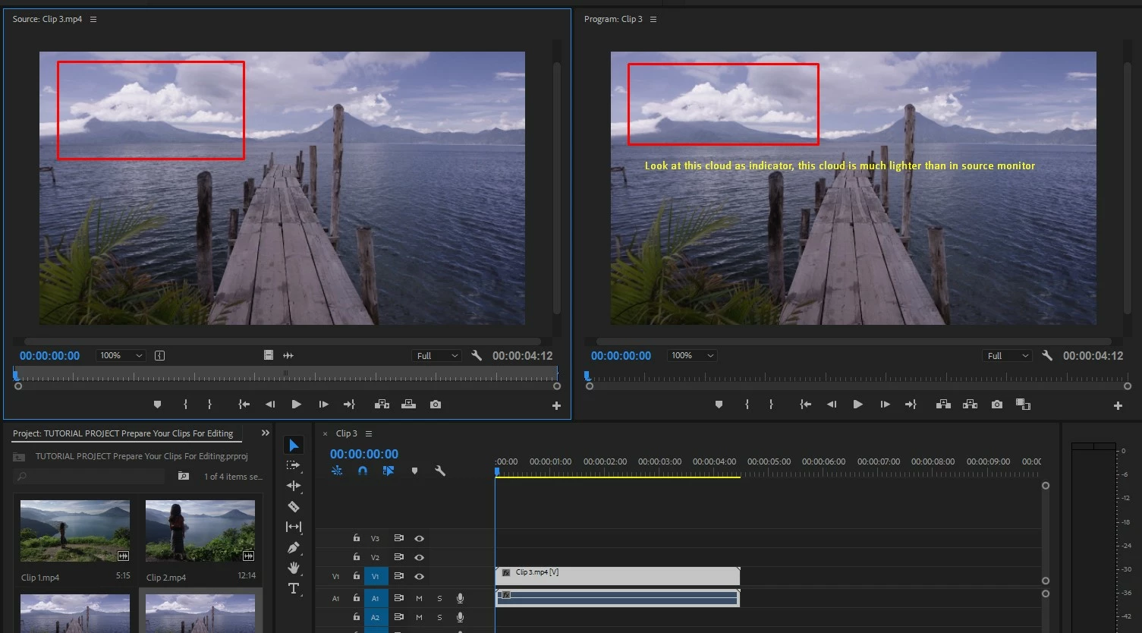Viewport: 1142px width, 633px height.
Task: Export frame from Source monitor camera icon
Action: point(436,405)
